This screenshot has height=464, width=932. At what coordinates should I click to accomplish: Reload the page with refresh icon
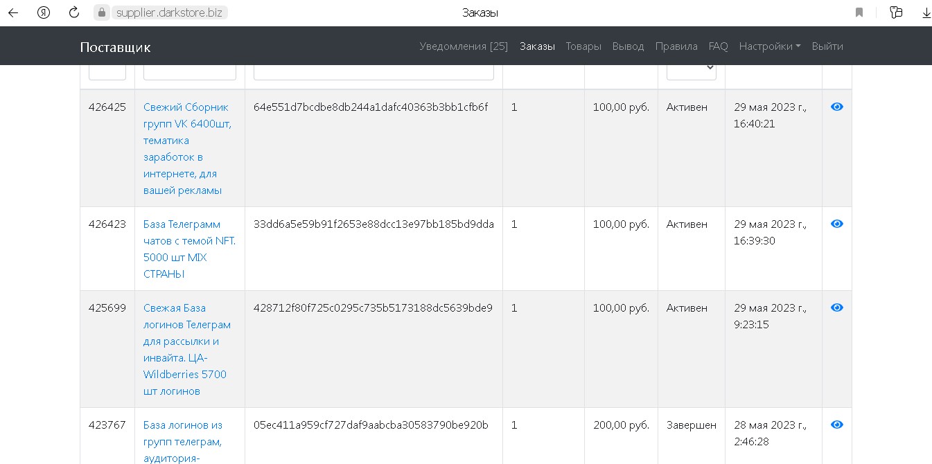coord(74,12)
